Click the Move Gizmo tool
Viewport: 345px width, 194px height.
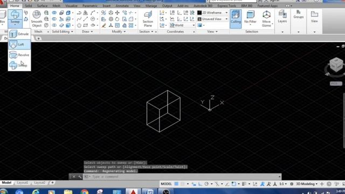click(x=266, y=19)
